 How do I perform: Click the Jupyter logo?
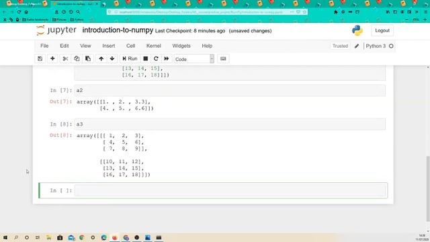coord(56,30)
